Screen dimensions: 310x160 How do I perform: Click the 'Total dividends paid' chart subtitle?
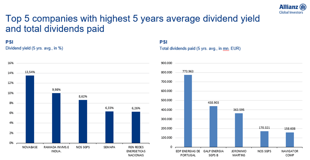pyautogui.click(x=200, y=48)
